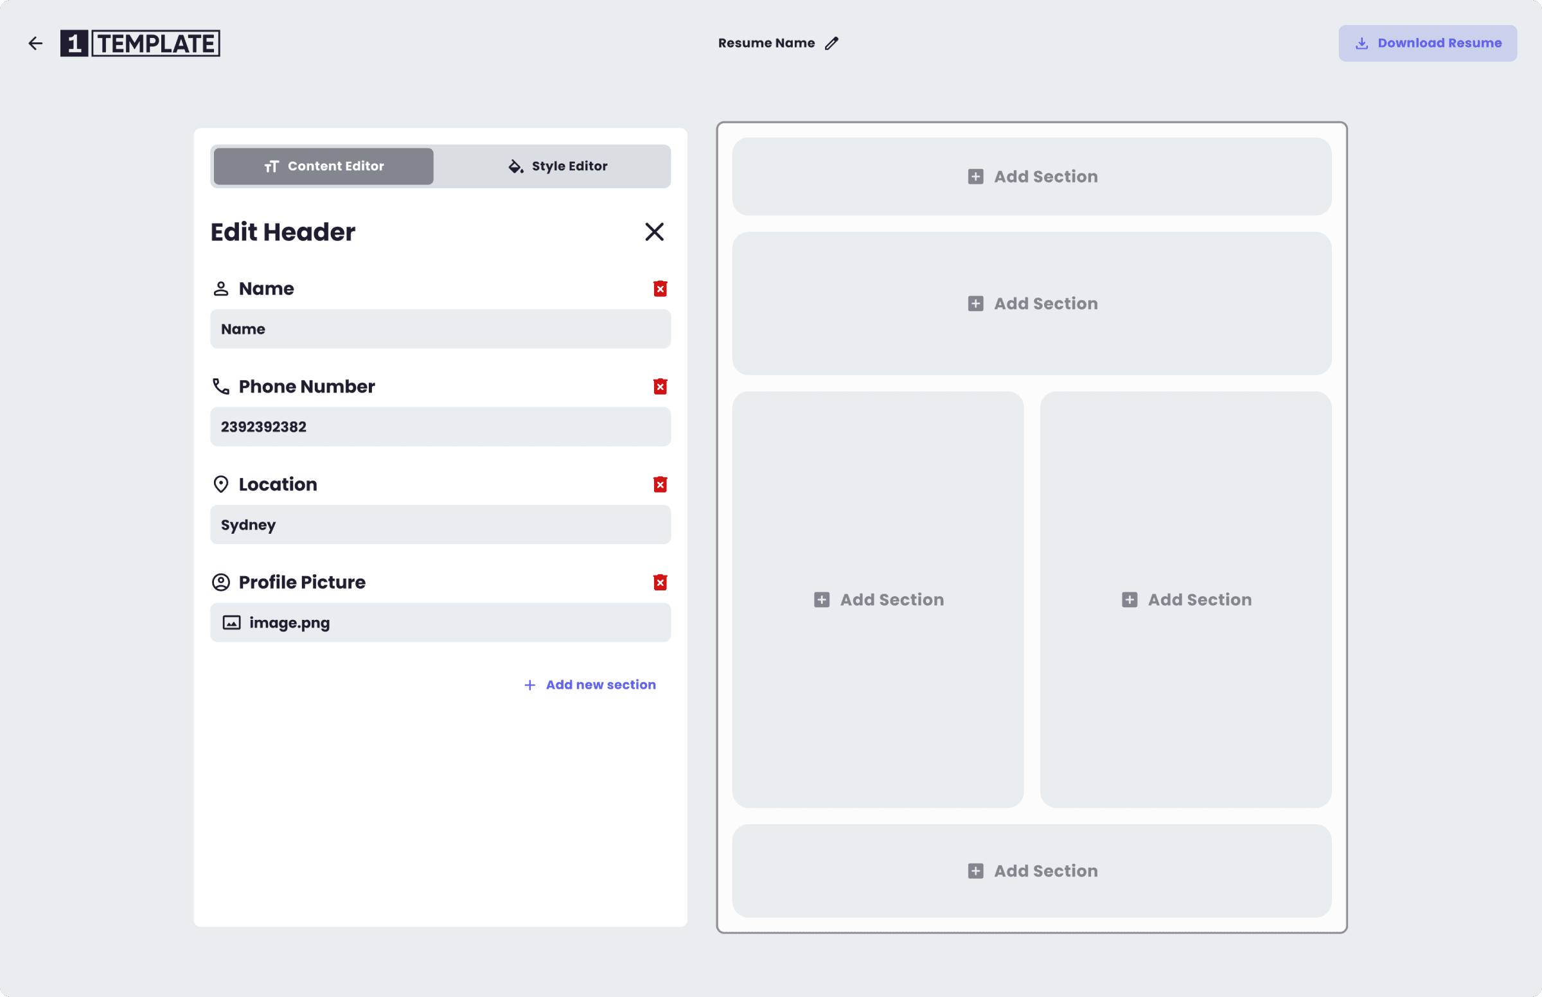This screenshot has width=1542, height=997.
Task: Click the Download Resume button
Action: coord(1427,44)
